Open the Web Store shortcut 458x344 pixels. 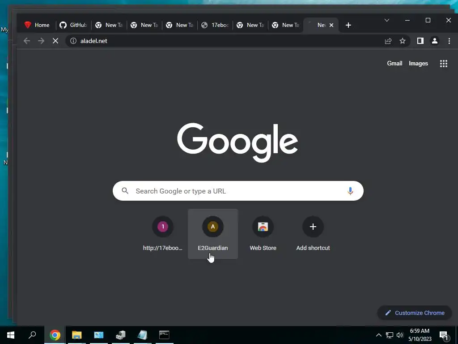(263, 234)
